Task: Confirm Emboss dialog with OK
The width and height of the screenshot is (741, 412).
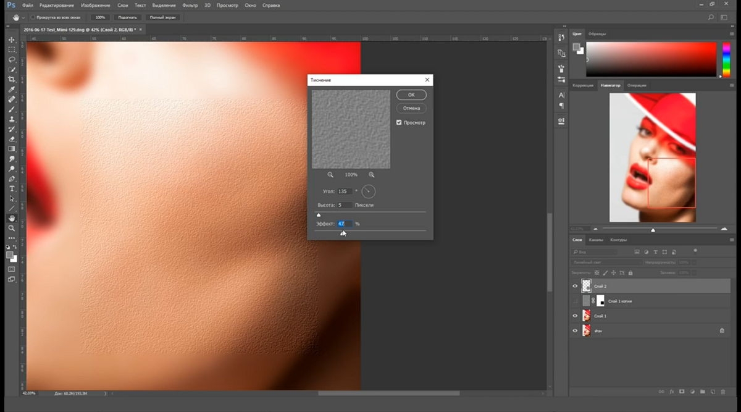Action: point(411,95)
